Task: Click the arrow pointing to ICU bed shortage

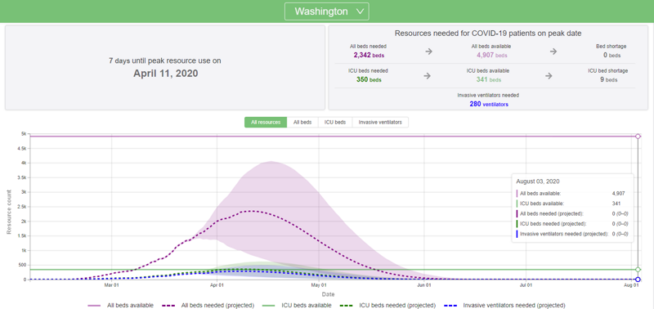Action: (x=549, y=76)
